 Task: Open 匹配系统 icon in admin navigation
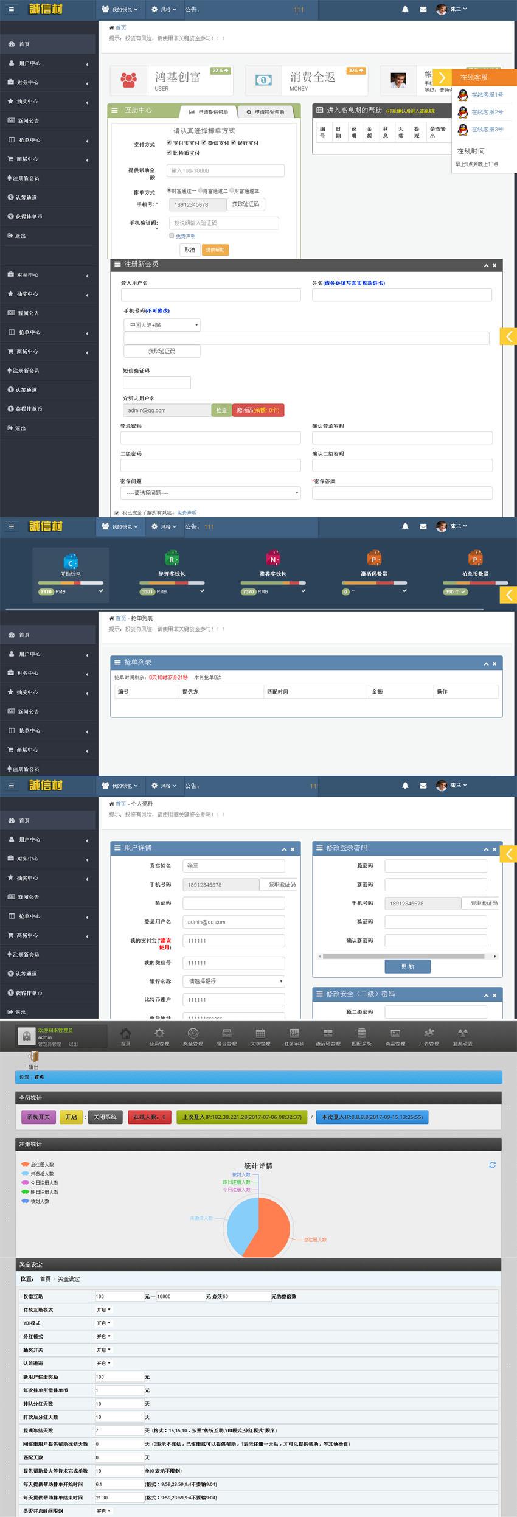361,1033
